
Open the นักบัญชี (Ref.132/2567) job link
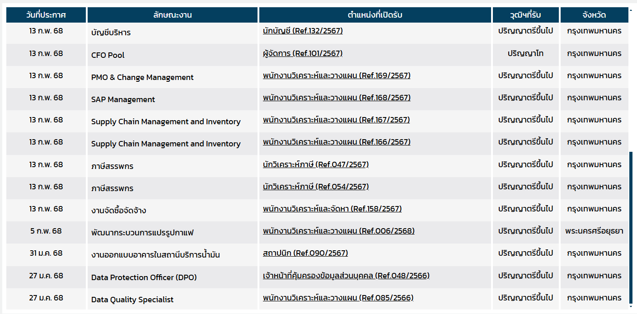tap(303, 31)
